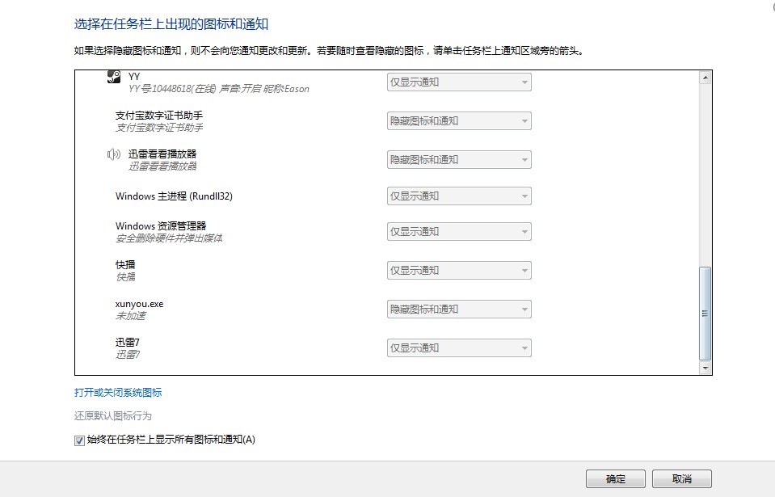Expand Windows 资源管理器 behavior dropdown
The height and width of the screenshot is (497, 775).
[x=459, y=232]
